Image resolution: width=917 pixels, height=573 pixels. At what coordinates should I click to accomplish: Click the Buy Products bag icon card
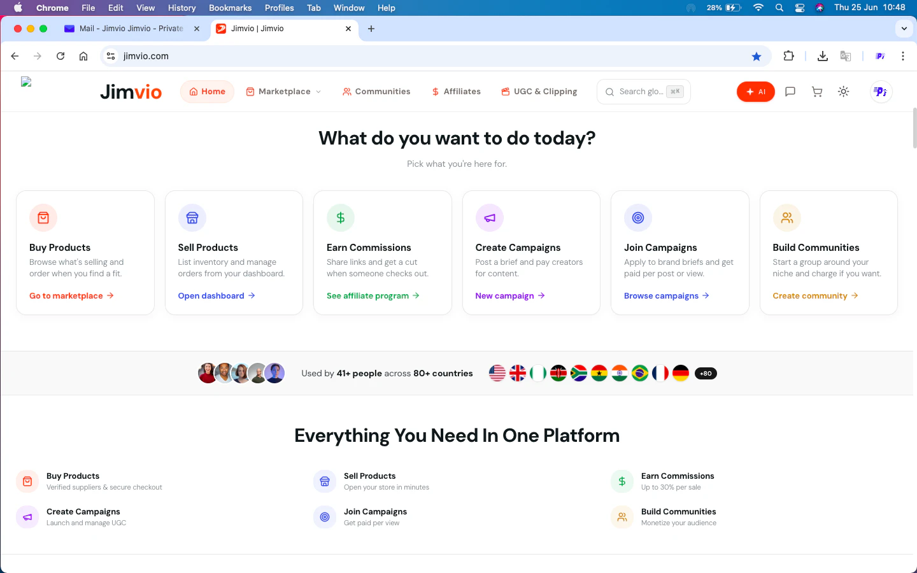tap(43, 218)
